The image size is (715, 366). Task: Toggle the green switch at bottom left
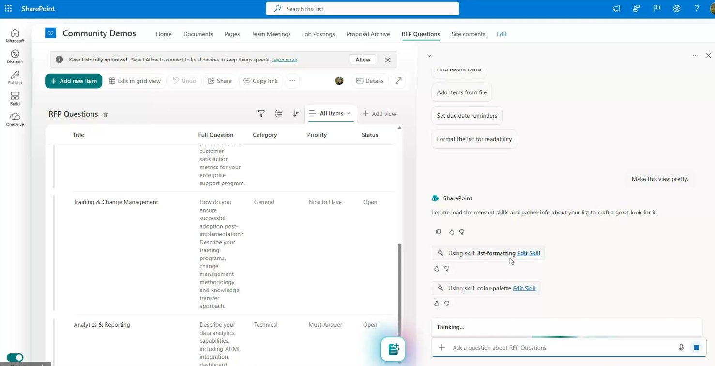pyautogui.click(x=15, y=358)
